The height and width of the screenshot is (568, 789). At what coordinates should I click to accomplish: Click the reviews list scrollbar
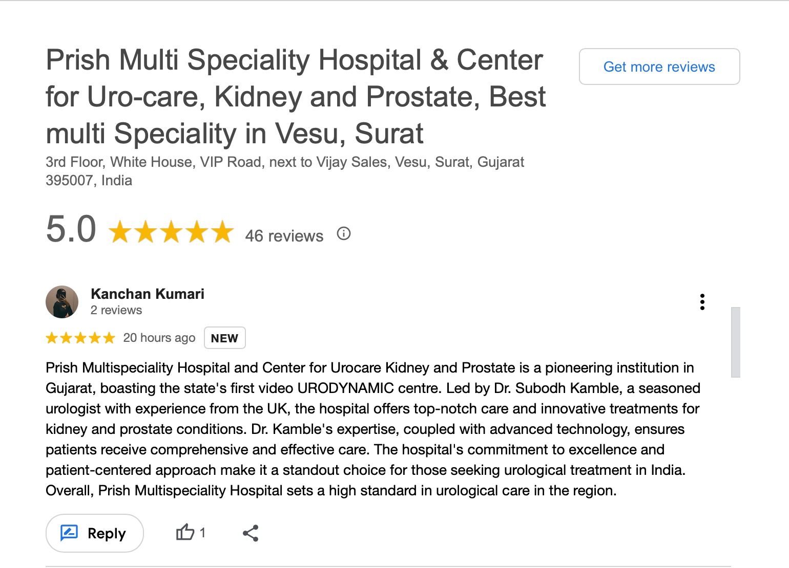click(x=735, y=342)
